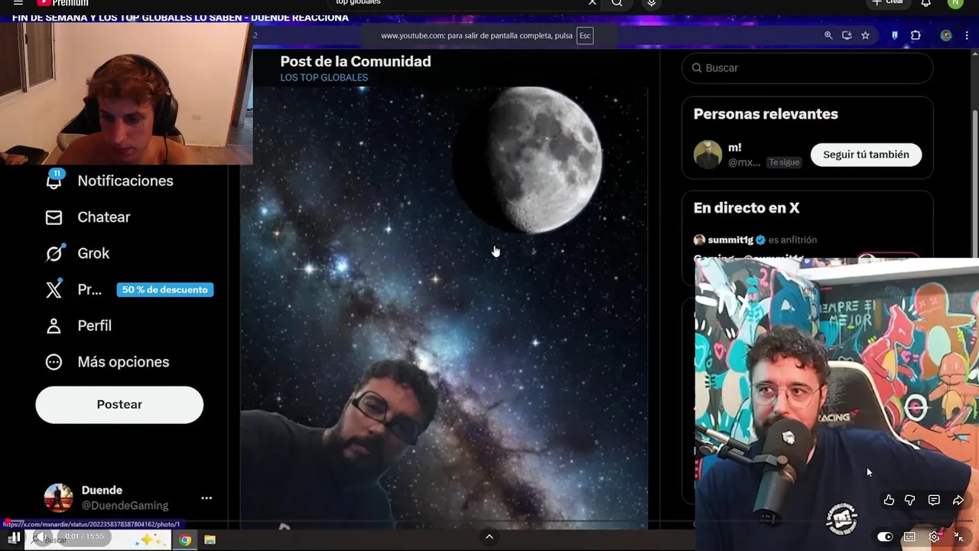Clear the YouTube search box X

pyautogui.click(x=592, y=3)
